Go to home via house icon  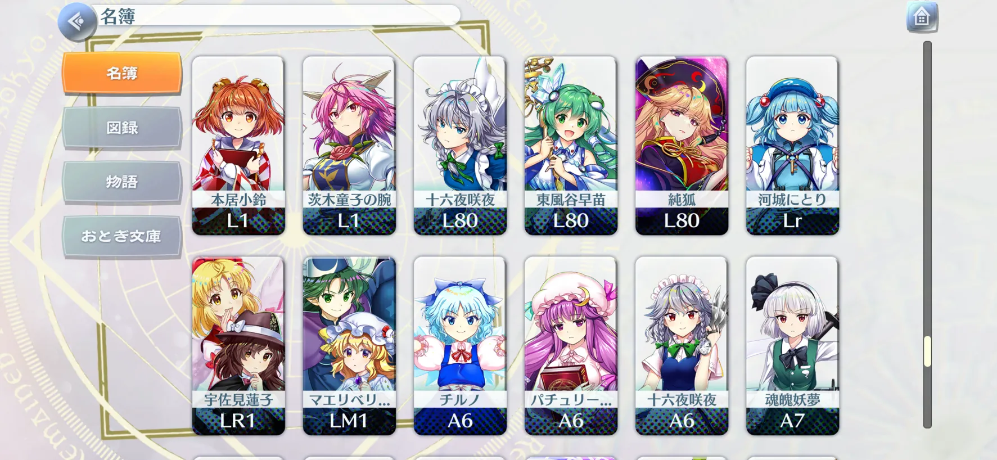922,17
